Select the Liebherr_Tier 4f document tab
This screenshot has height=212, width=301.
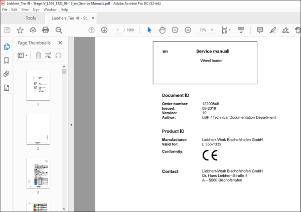tap(70, 18)
